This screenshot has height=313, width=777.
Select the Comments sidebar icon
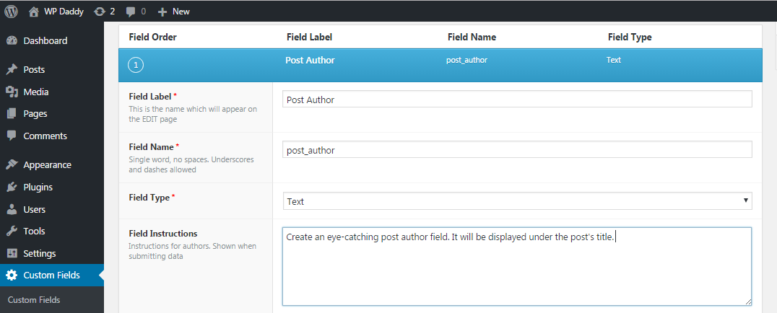[x=12, y=136]
